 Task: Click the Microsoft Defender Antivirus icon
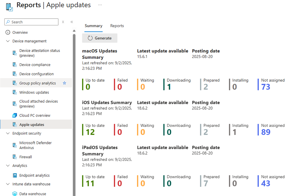(x=15, y=145)
